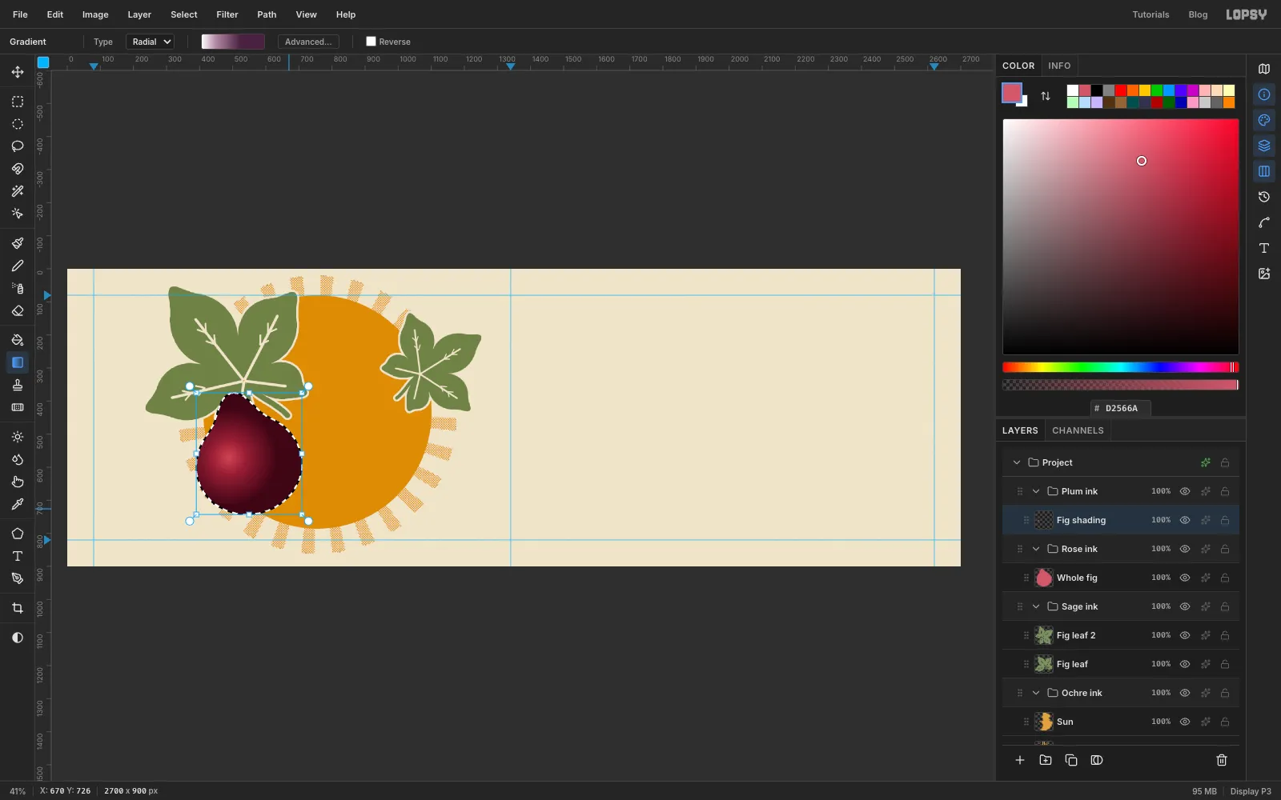This screenshot has height=800, width=1281.
Task: Click the hex color input field
Action: click(1121, 408)
